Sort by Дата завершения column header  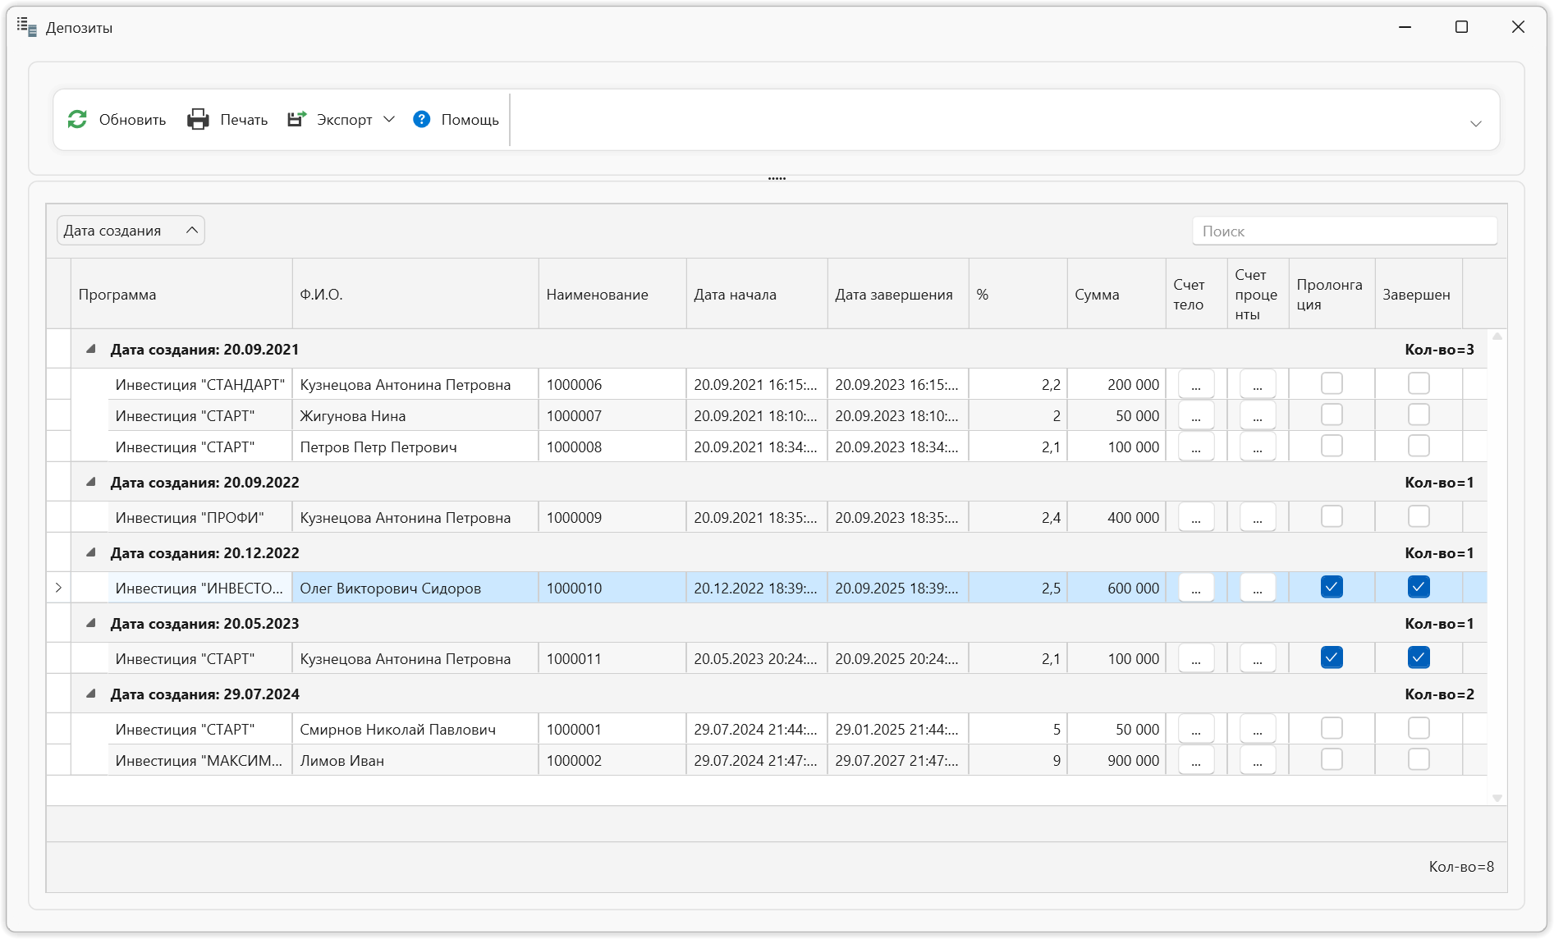tap(898, 295)
